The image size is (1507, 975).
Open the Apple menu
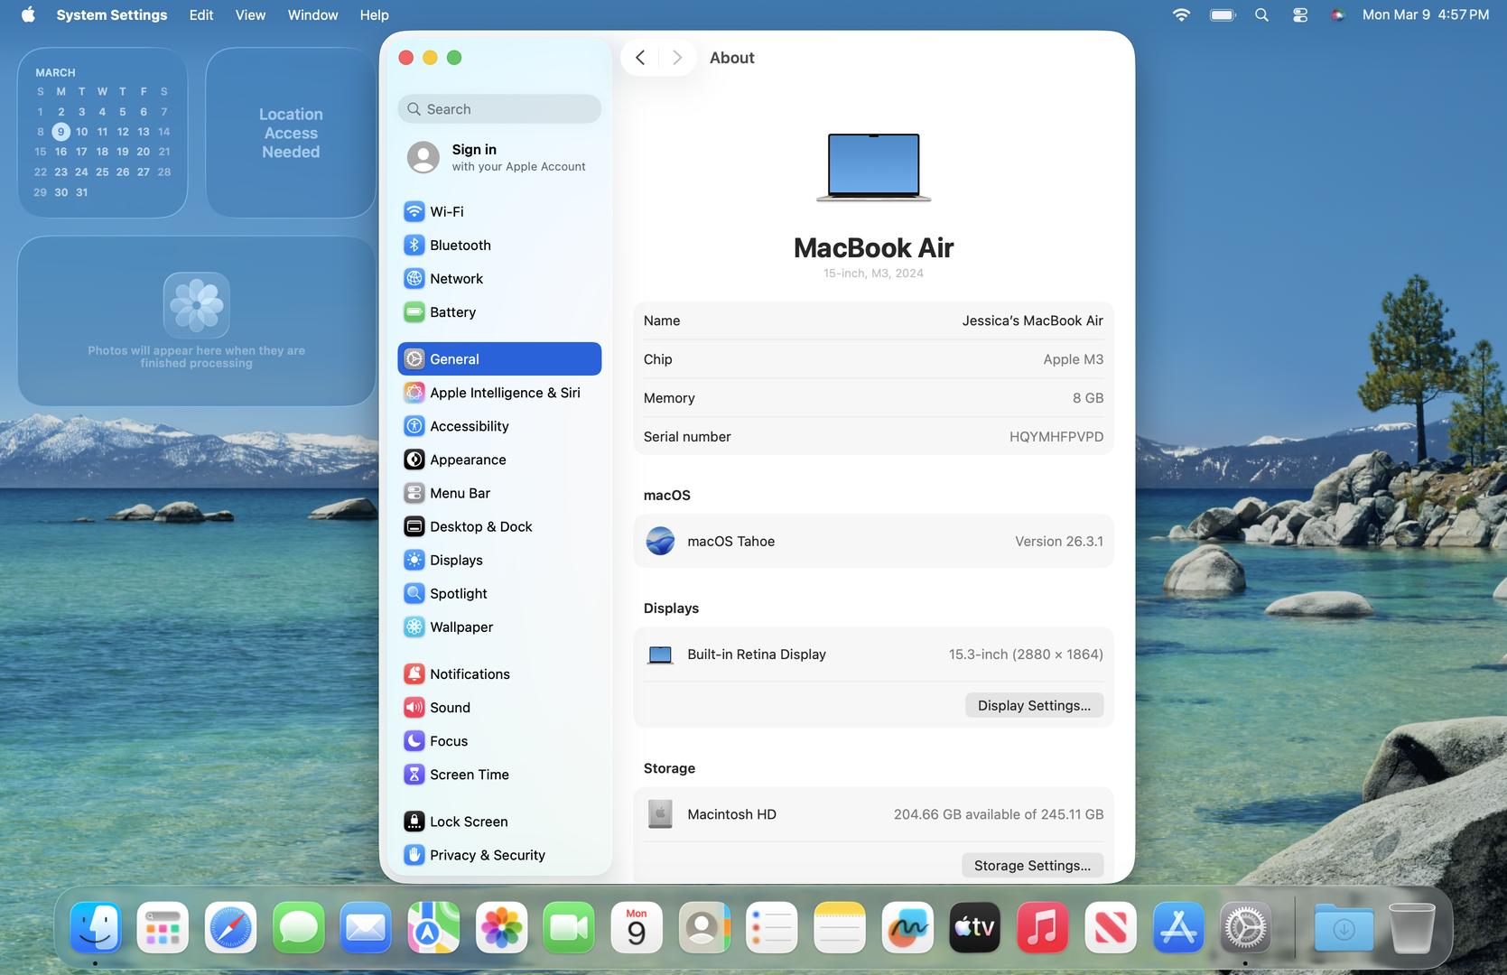(28, 15)
